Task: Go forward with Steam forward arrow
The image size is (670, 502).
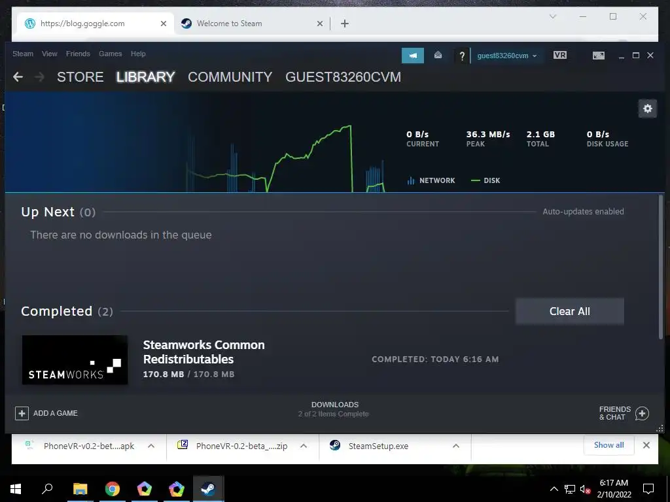Action: tap(39, 77)
